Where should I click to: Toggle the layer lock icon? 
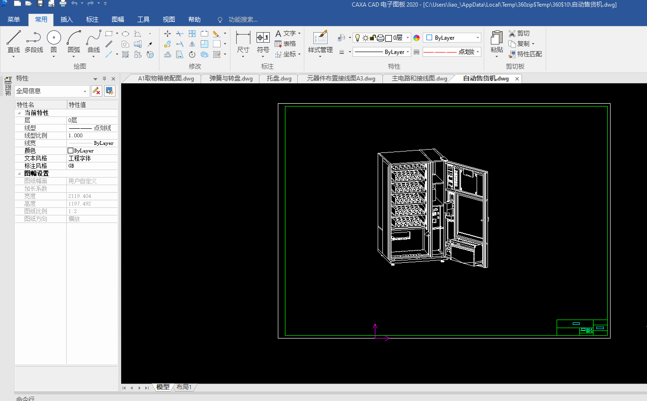[372, 38]
